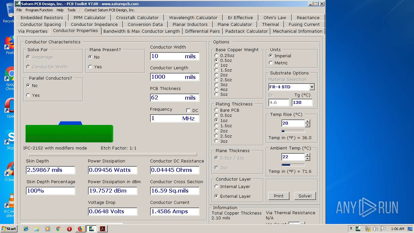The height and width of the screenshot is (233, 414).
Task: Enable the DC frequency checkbox
Action: [188, 110]
